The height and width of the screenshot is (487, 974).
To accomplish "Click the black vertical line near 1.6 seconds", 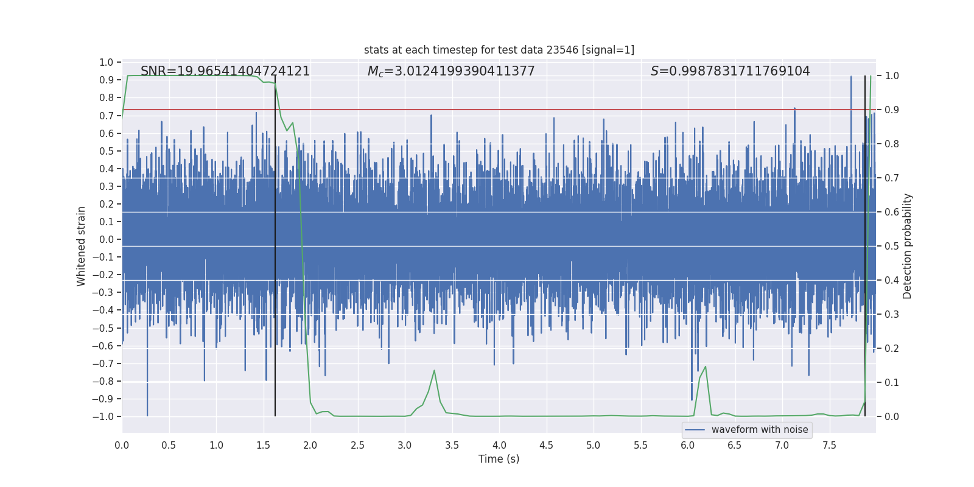I will [x=275, y=246].
